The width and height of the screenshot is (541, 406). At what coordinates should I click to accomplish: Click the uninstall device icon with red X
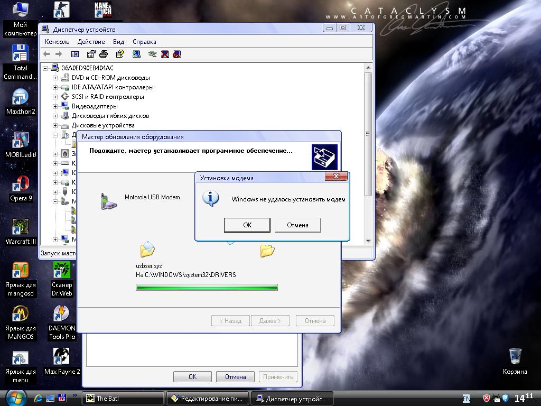(165, 54)
